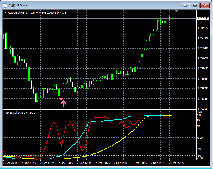Image resolution: width=213 pixels, height=169 pixels.
Task: Click the 7 Dec 2020 date label
Action: (10, 163)
